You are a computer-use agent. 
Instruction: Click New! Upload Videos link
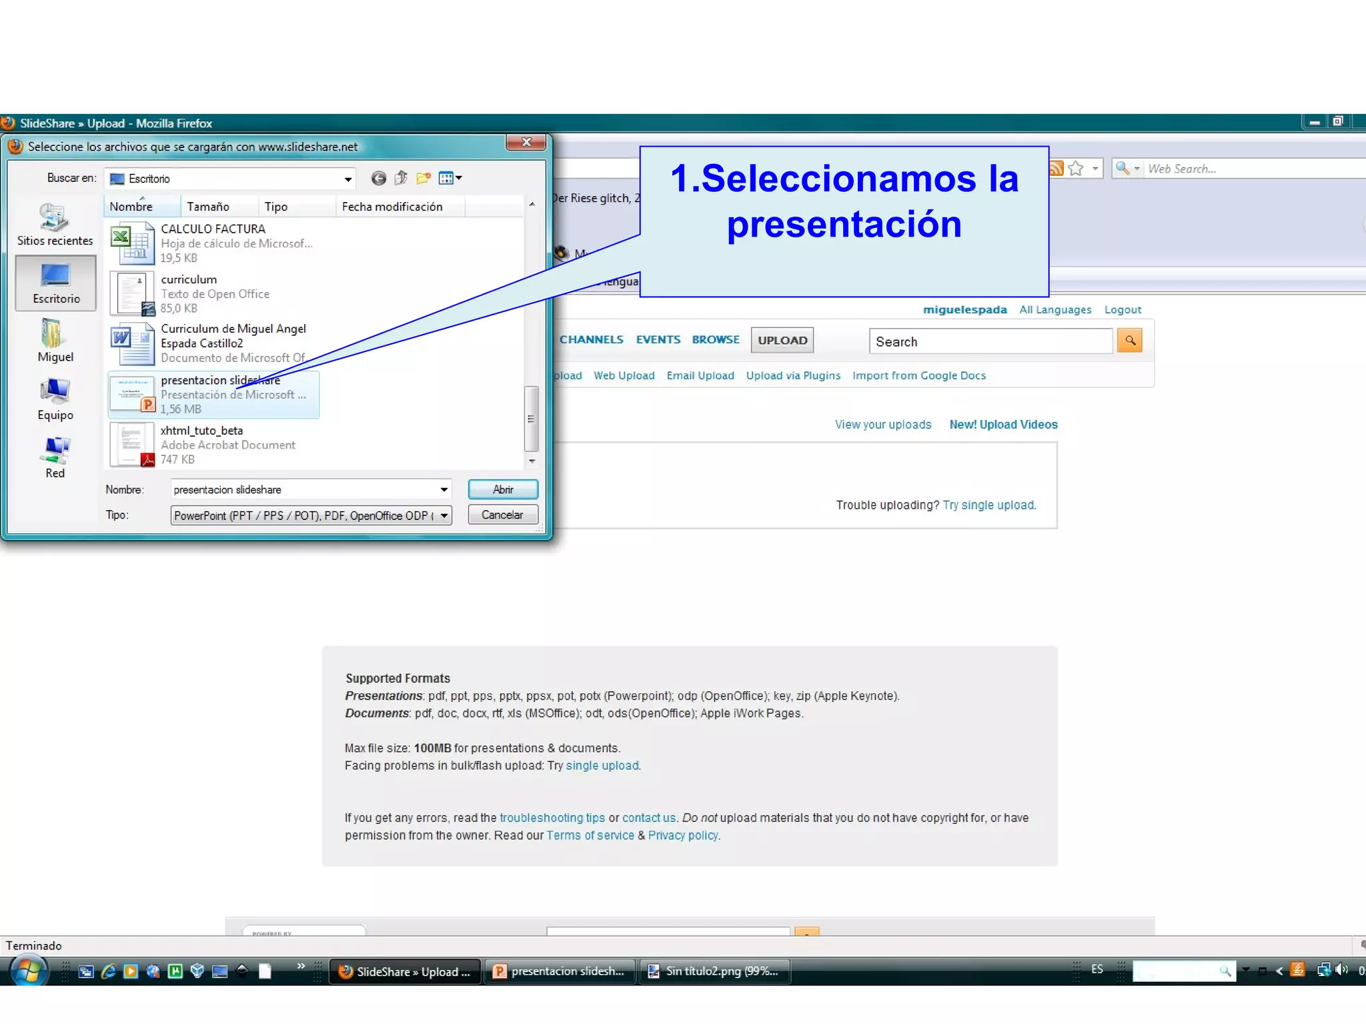(x=1003, y=425)
